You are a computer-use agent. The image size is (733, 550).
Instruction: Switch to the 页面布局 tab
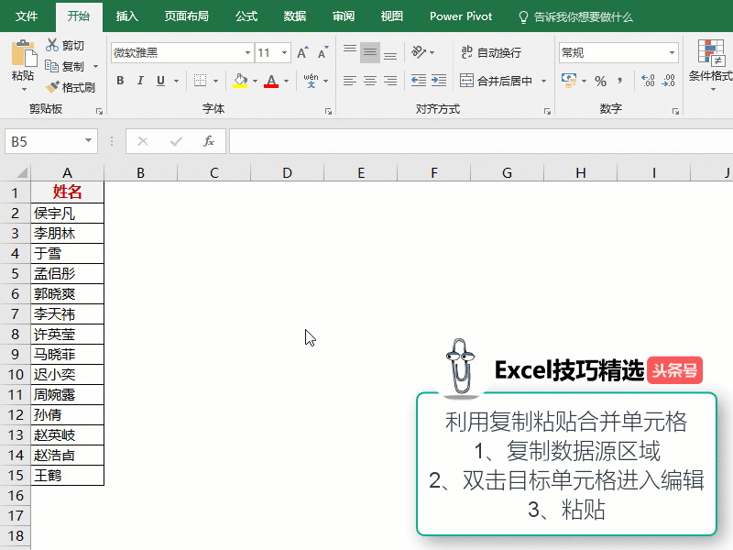(x=187, y=16)
